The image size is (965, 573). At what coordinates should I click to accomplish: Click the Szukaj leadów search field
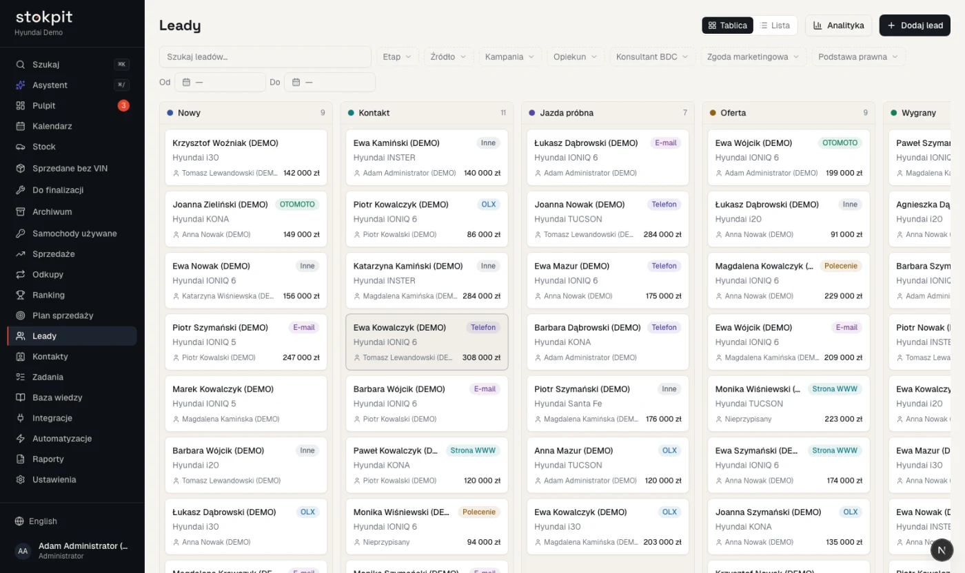point(265,56)
